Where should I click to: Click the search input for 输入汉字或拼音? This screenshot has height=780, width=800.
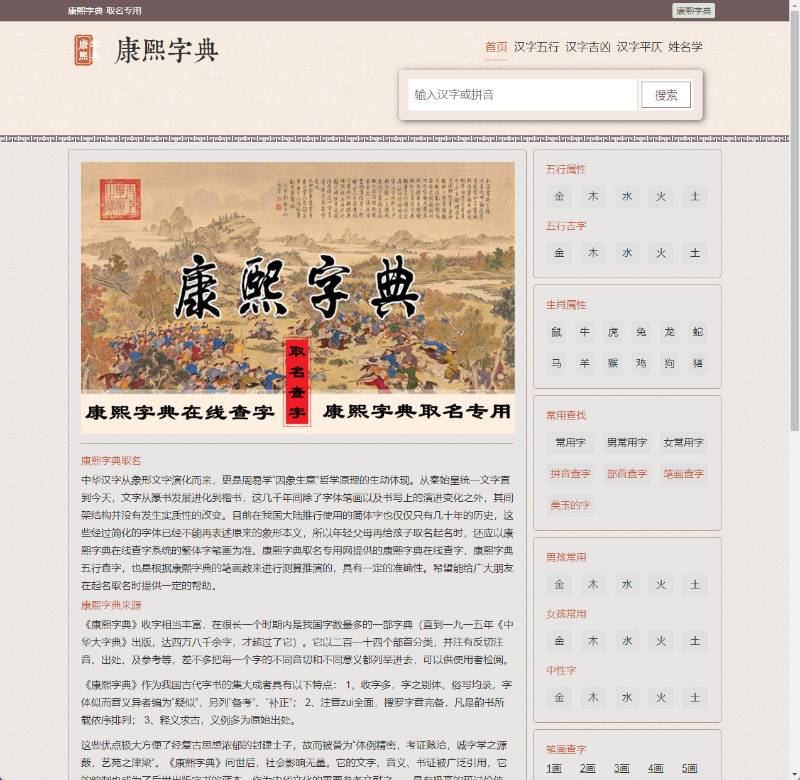coord(522,94)
